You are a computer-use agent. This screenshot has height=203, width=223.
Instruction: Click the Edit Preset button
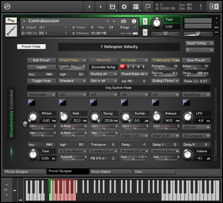[42, 60]
